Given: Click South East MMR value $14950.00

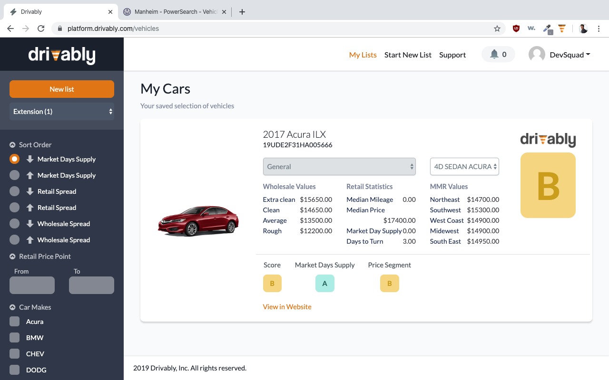Looking at the screenshot, I should point(483,241).
